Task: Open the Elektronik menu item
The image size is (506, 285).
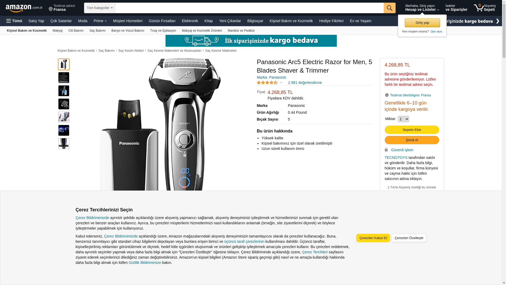Action: point(190,21)
